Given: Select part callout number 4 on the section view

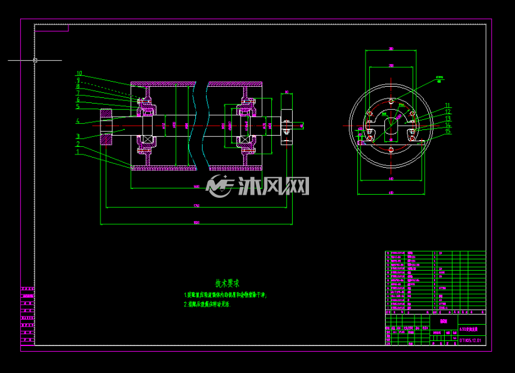Looking at the screenshot, I should pos(78,121).
